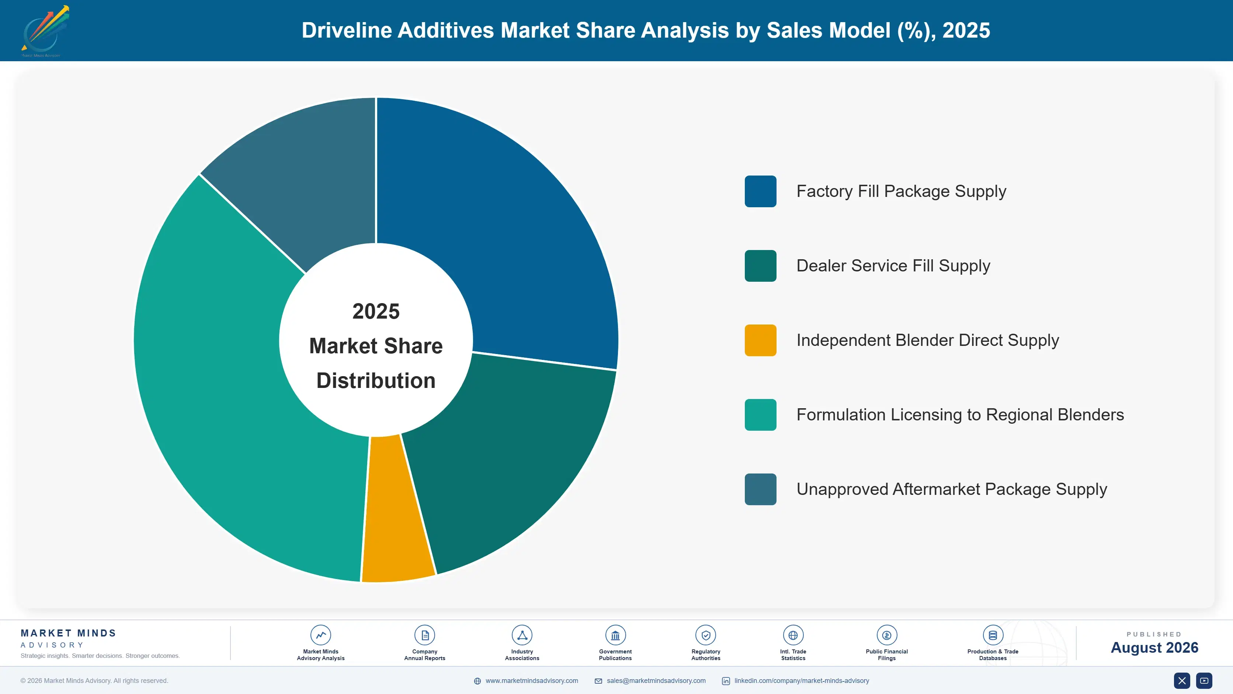Click the 'Factory Fill Package Supply' legend label
Image resolution: width=1233 pixels, height=694 pixels.
coord(901,191)
